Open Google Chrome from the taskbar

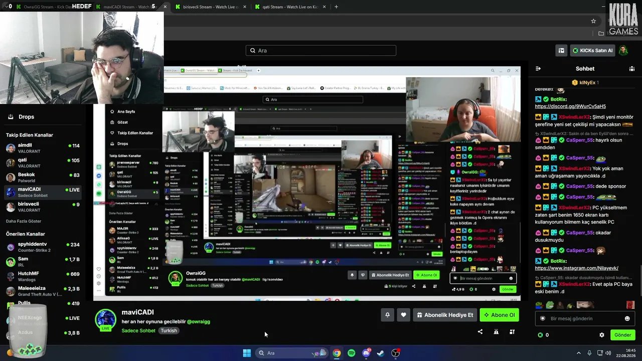pyautogui.click(x=337, y=353)
